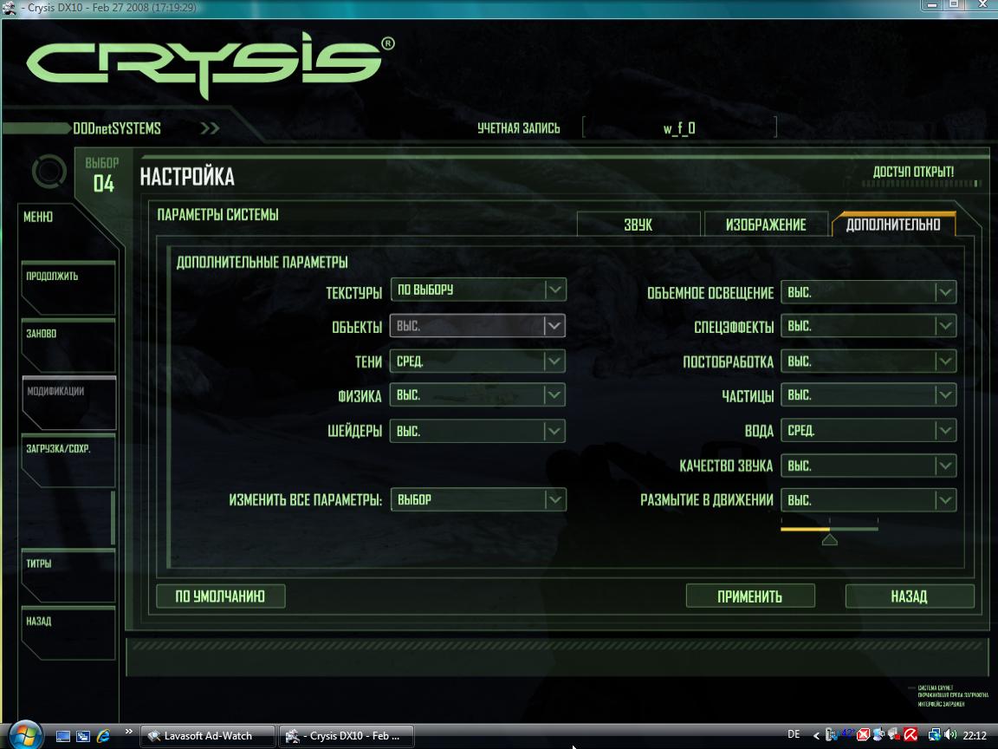The image size is (998, 749).
Task: Show hidden tray icons arrow
Action: point(817,736)
